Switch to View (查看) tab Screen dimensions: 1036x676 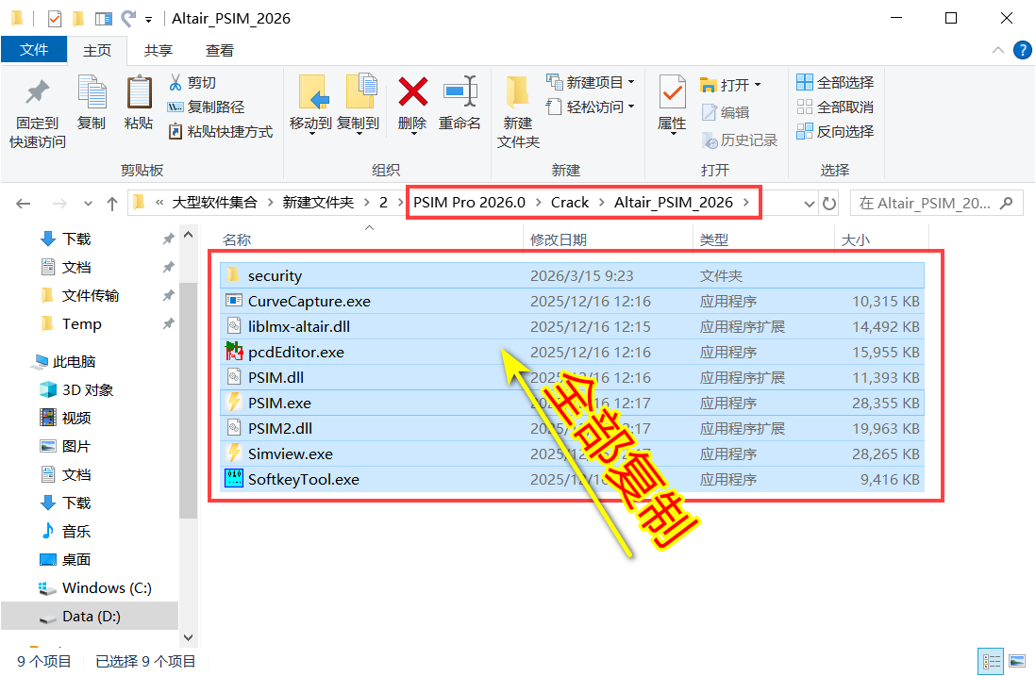219,51
